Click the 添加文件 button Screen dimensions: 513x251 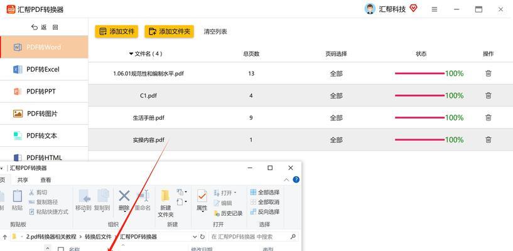click(117, 31)
